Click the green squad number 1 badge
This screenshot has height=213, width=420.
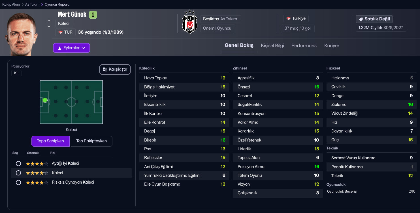[x=93, y=15]
